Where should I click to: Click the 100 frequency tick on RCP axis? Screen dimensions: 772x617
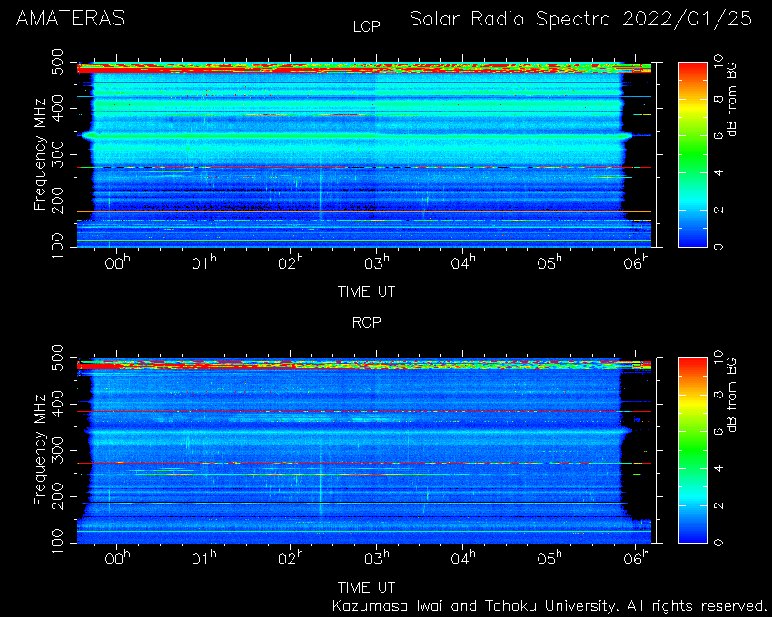pyautogui.click(x=56, y=541)
